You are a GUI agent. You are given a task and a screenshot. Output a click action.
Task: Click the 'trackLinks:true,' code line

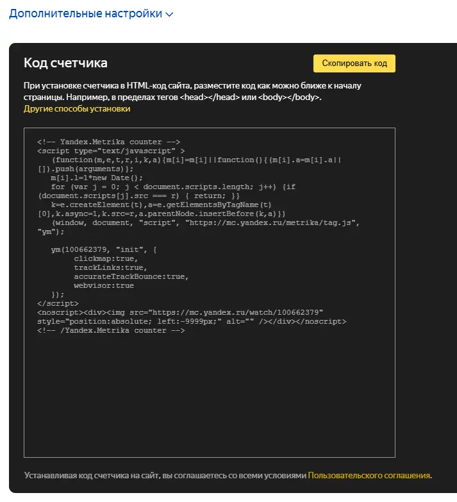point(110,267)
